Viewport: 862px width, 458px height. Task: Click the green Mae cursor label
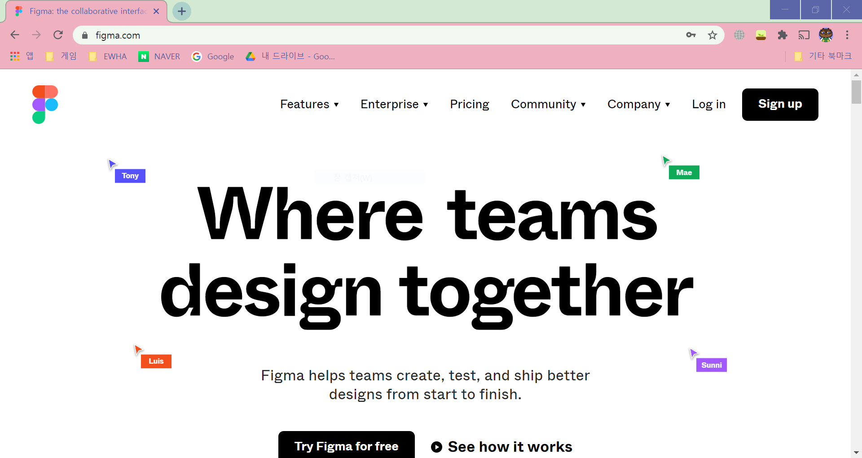coord(684,172)
